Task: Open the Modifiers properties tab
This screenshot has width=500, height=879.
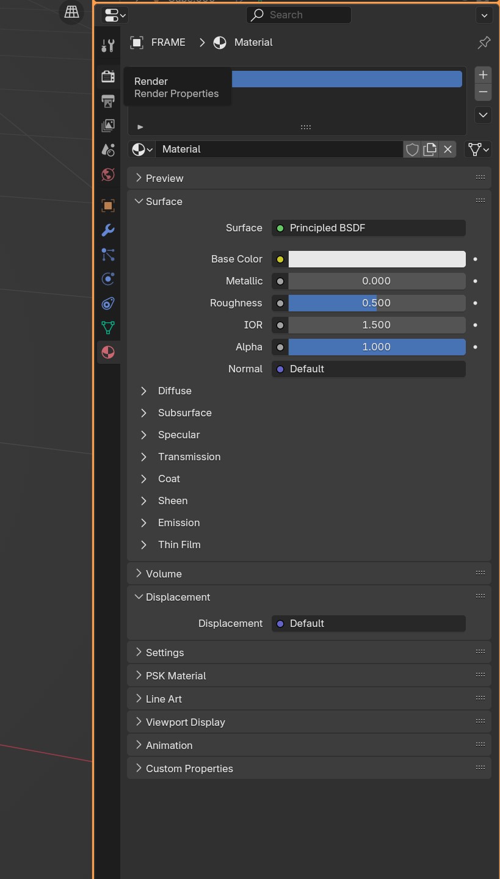Action: click(x=108, y=230)
